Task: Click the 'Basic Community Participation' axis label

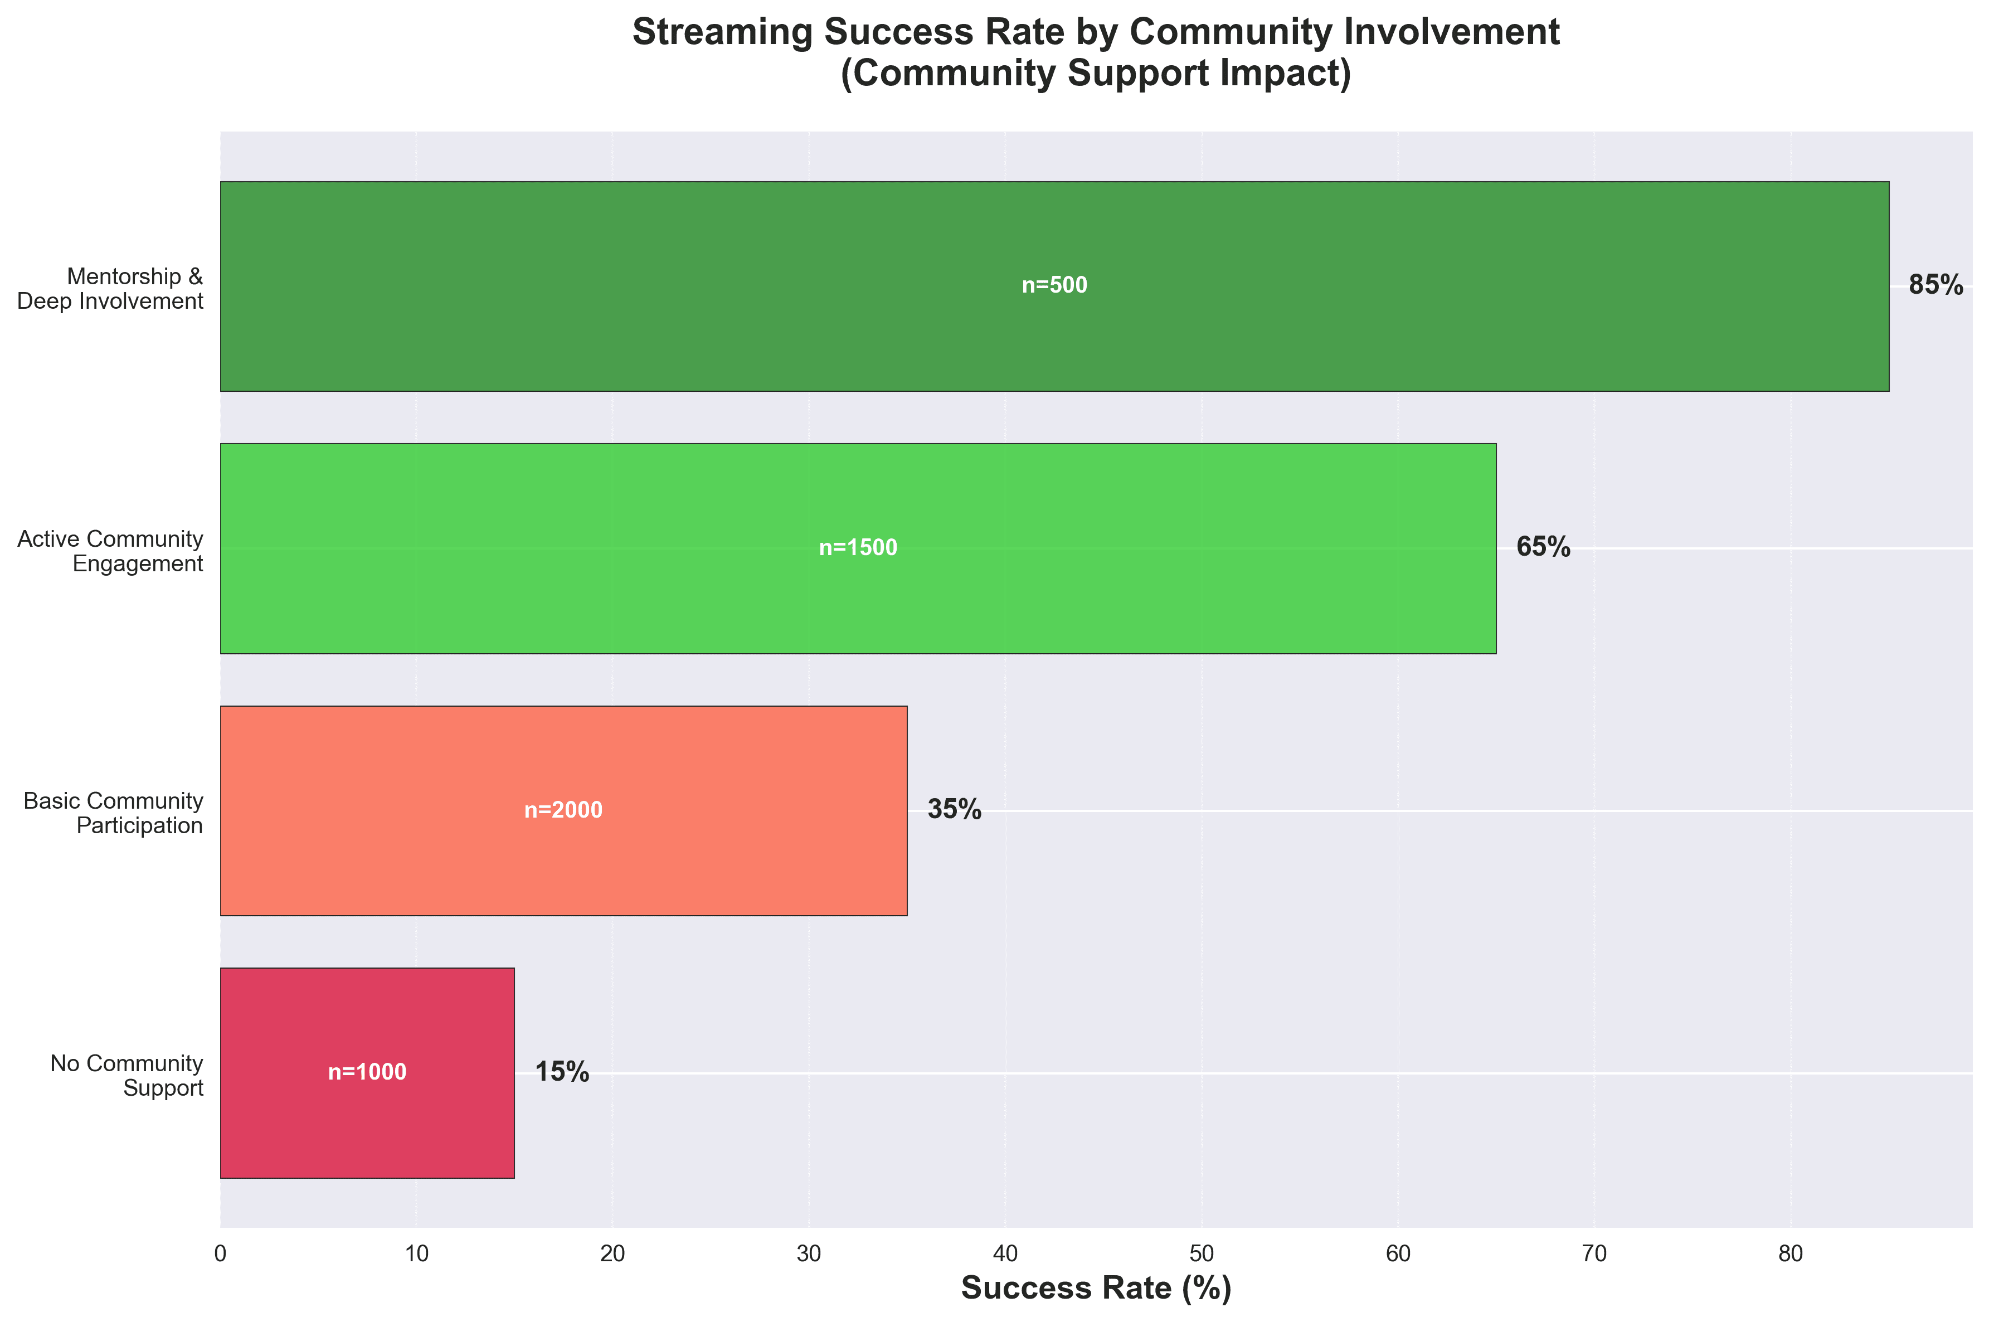Action: point(114,813)
